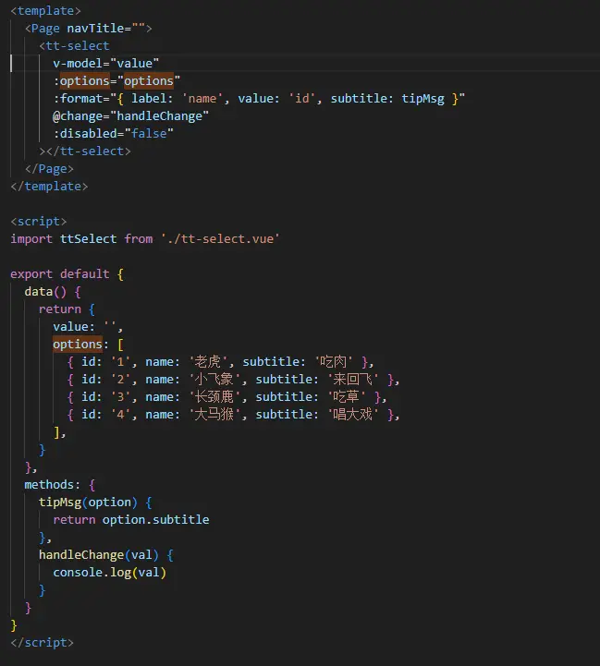Click the console.log(val) statement
This screenshot has width=600, height=666.
[109, 573]
